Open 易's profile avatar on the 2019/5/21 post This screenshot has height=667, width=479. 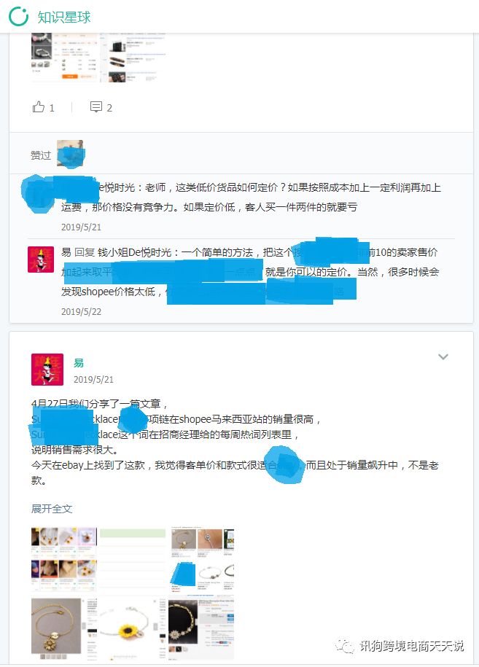47,370
